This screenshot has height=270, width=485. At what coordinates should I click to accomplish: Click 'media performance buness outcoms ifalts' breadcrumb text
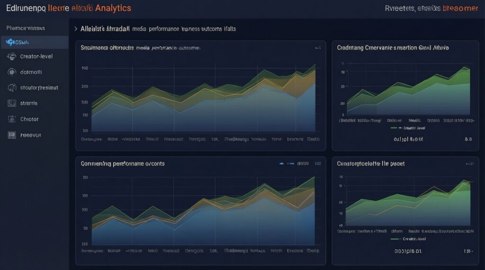tap(184, 29)
